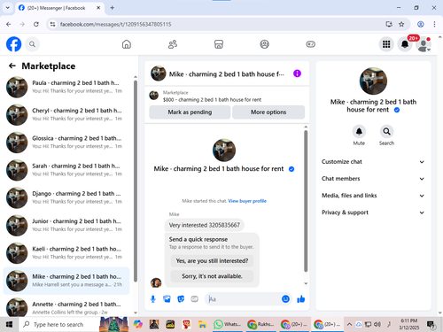This screenshot has width=443, height=332.
Task: Send 'Yes, are you still interested?' reply
Action: (212, 261)
